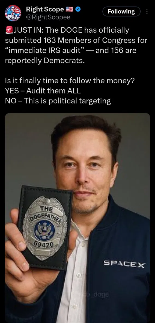Open the attached photo in the post

pyautogui.click(x=77, y=218)
